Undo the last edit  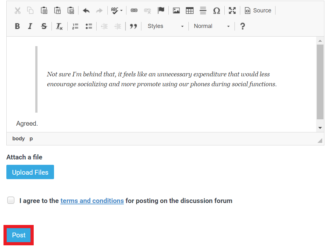pyautogui.click(x=86, y=10)
